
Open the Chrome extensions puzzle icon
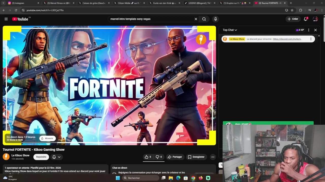[x=301, y=10]
